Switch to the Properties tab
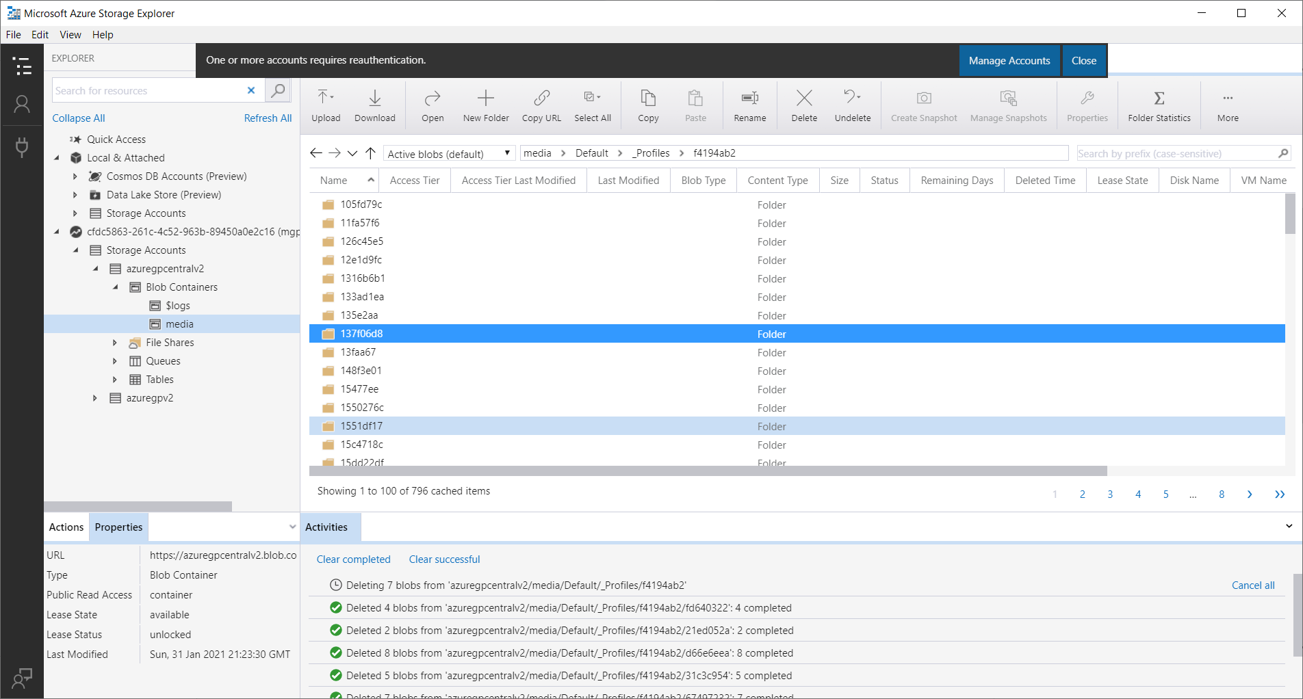The height and width of the screenshot is (699, 1303). coord(118,527)
